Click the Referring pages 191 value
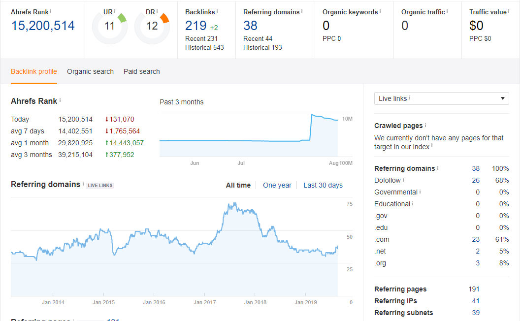Screen dimensions: 522x321 (474, 289)
